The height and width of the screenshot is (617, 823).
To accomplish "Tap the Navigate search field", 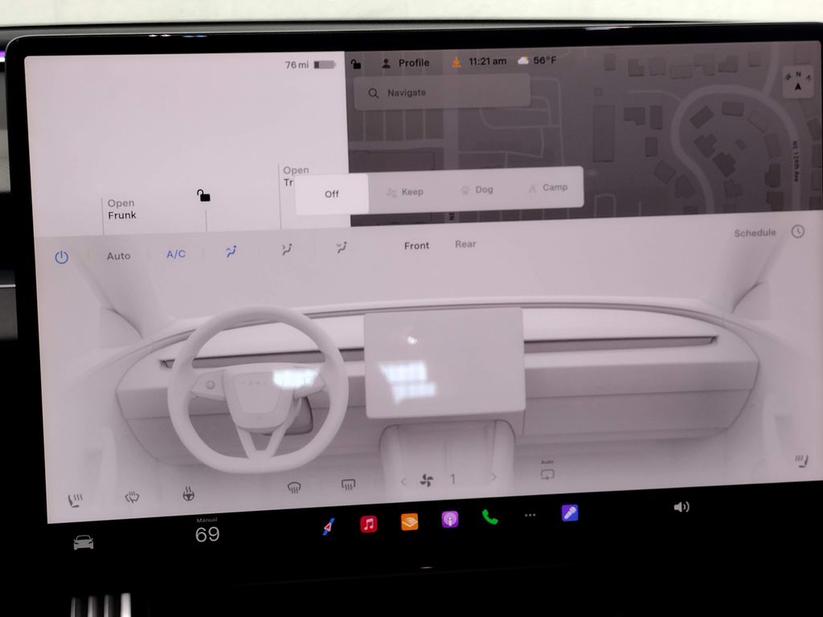I will (440, 92).
